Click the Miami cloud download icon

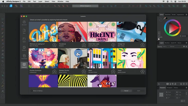click(113, 71)
